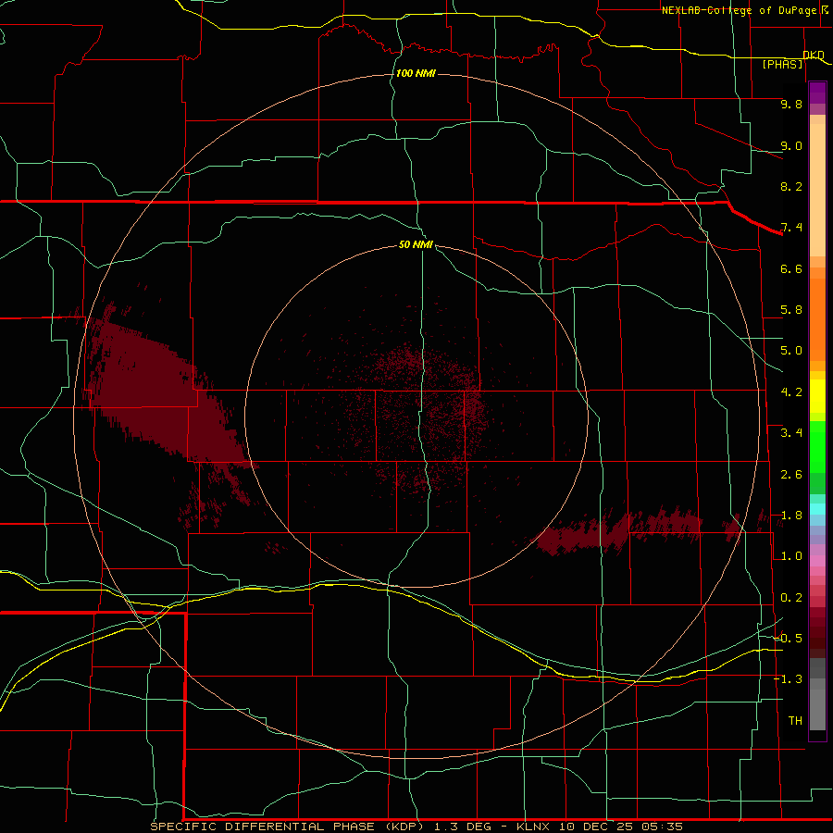Click the 7.4 scale value
Viewport: 833px width, 833px height.
791,228
